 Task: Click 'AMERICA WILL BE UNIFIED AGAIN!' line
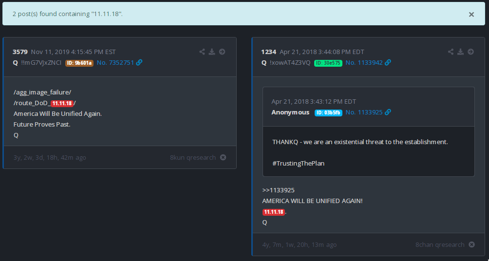coord(313,201)
